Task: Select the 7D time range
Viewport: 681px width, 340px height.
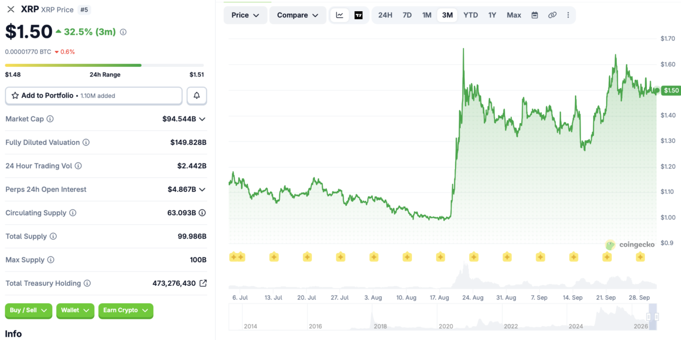Action: 407,15
